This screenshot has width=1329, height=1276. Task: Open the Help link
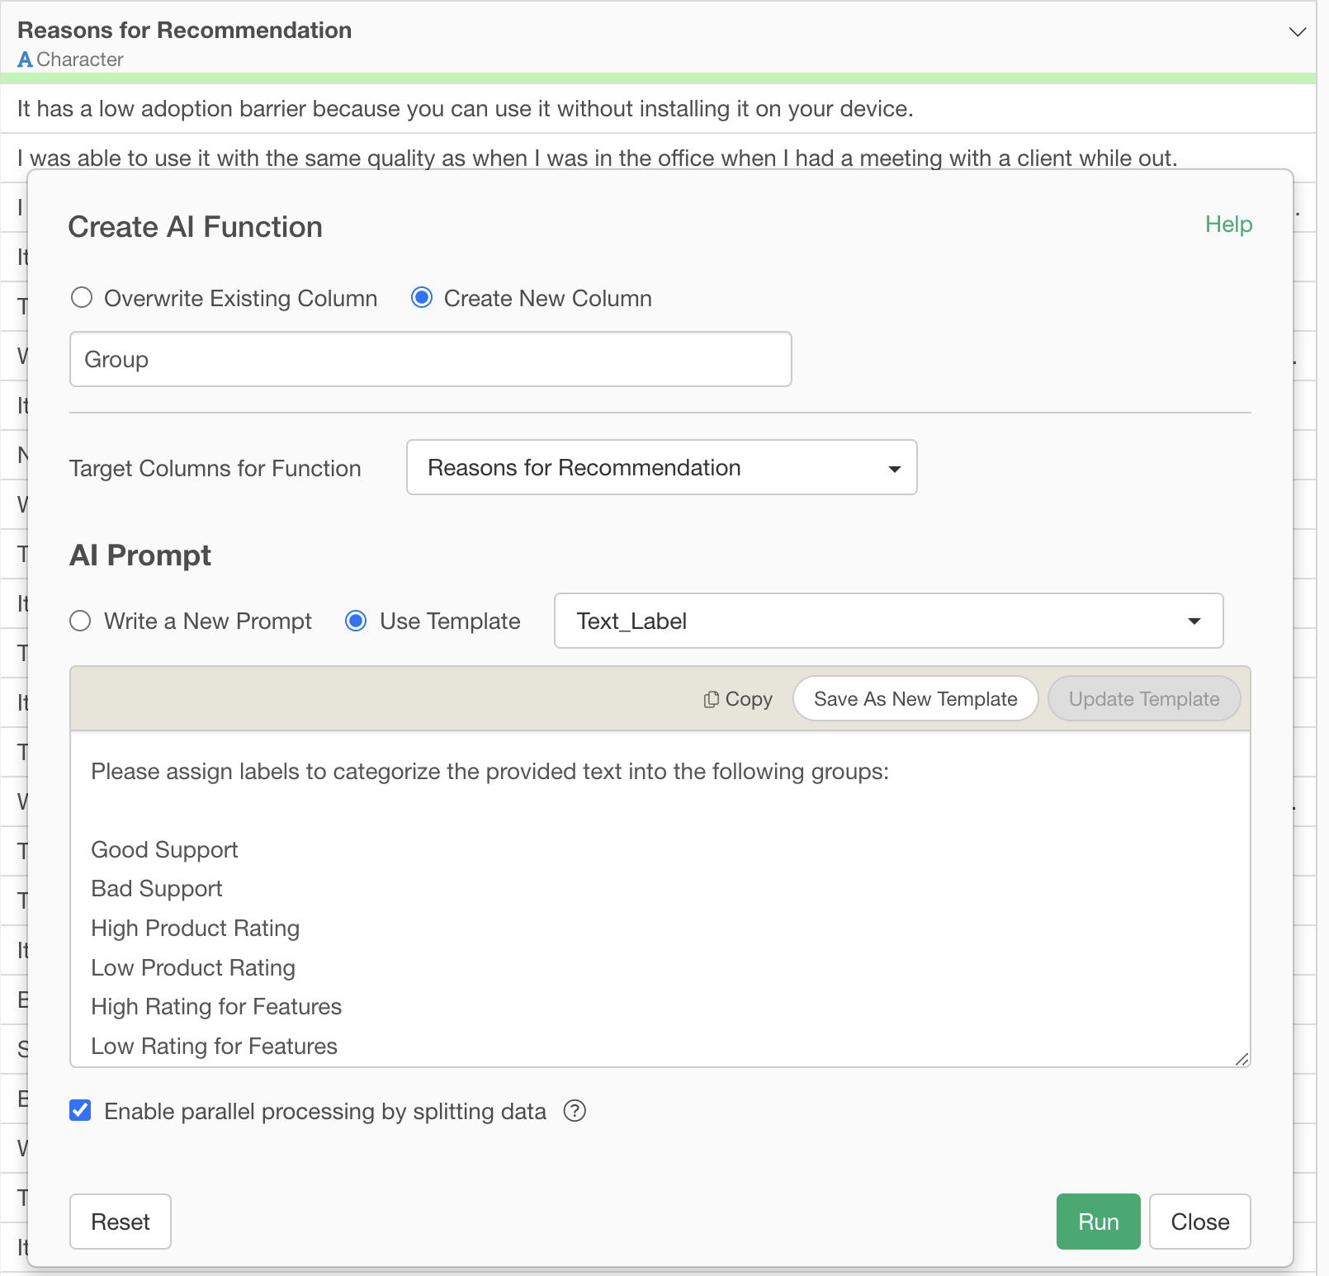point(1227,224)
